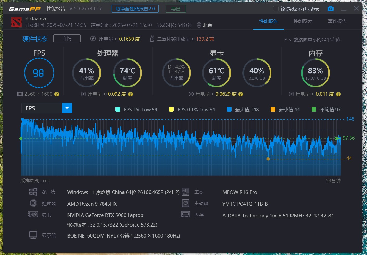367x255 pixels.
Task: Click the help icon beside memory 0.011 度
Action: tap(338, 94)
